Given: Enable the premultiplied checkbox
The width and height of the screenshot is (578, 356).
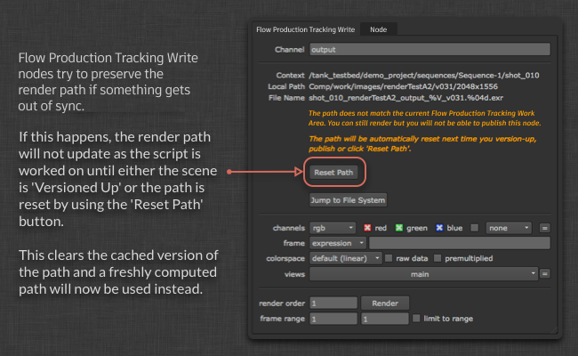Looking at the screenshot, I should coord(438,258).
